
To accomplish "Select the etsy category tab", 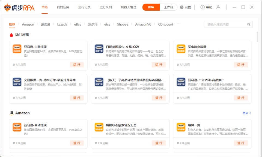I will click(x=107, y=24).
